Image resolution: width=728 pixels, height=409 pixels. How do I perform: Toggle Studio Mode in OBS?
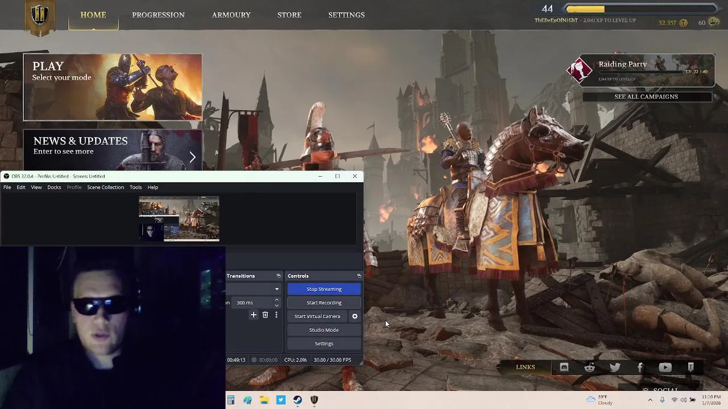tap(324, 330)
